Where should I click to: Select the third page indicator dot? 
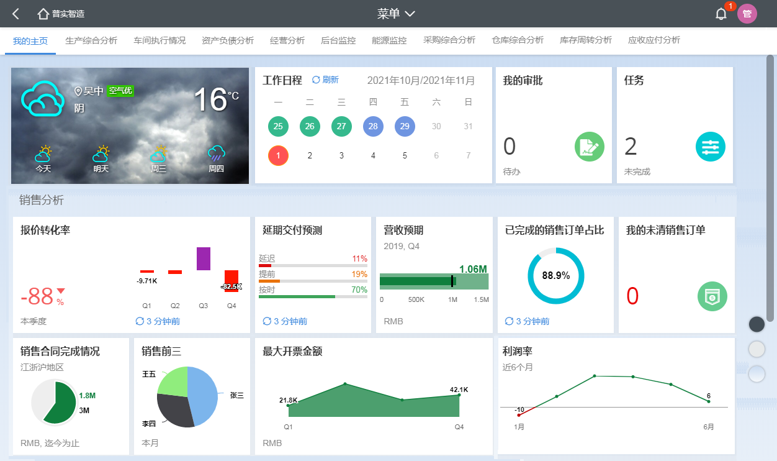[x=757, y=374]
